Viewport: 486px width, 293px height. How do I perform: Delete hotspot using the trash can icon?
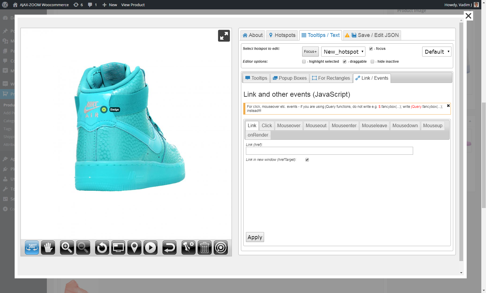pos(205,248)
